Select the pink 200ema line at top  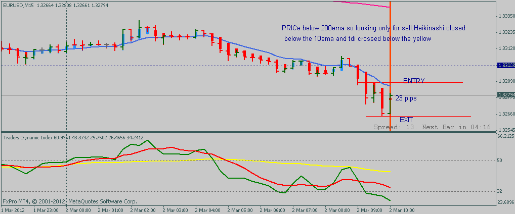click(364, 4)
